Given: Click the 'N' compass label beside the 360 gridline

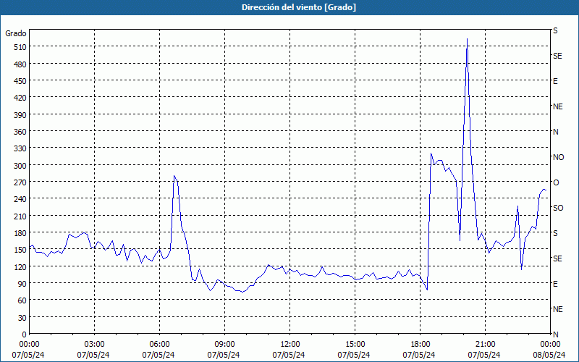Looking at the screenshot, I should click(555, 132).
